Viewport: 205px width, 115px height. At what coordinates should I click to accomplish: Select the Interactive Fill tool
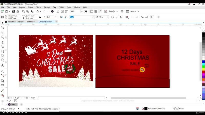point(3,95)
